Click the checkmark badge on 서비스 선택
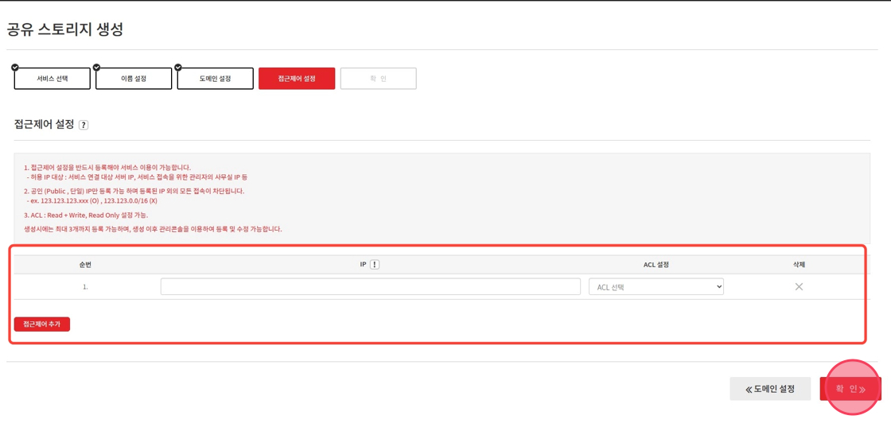 coord(15,68)
